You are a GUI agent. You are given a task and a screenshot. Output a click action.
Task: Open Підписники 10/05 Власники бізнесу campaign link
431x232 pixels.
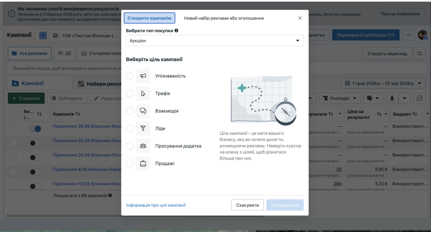tap(87, 184)
